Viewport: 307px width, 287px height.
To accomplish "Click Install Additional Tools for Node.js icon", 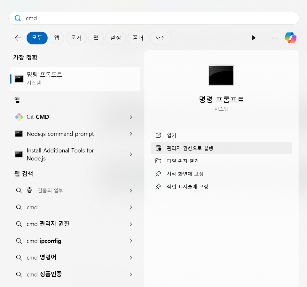I will 19,154.
